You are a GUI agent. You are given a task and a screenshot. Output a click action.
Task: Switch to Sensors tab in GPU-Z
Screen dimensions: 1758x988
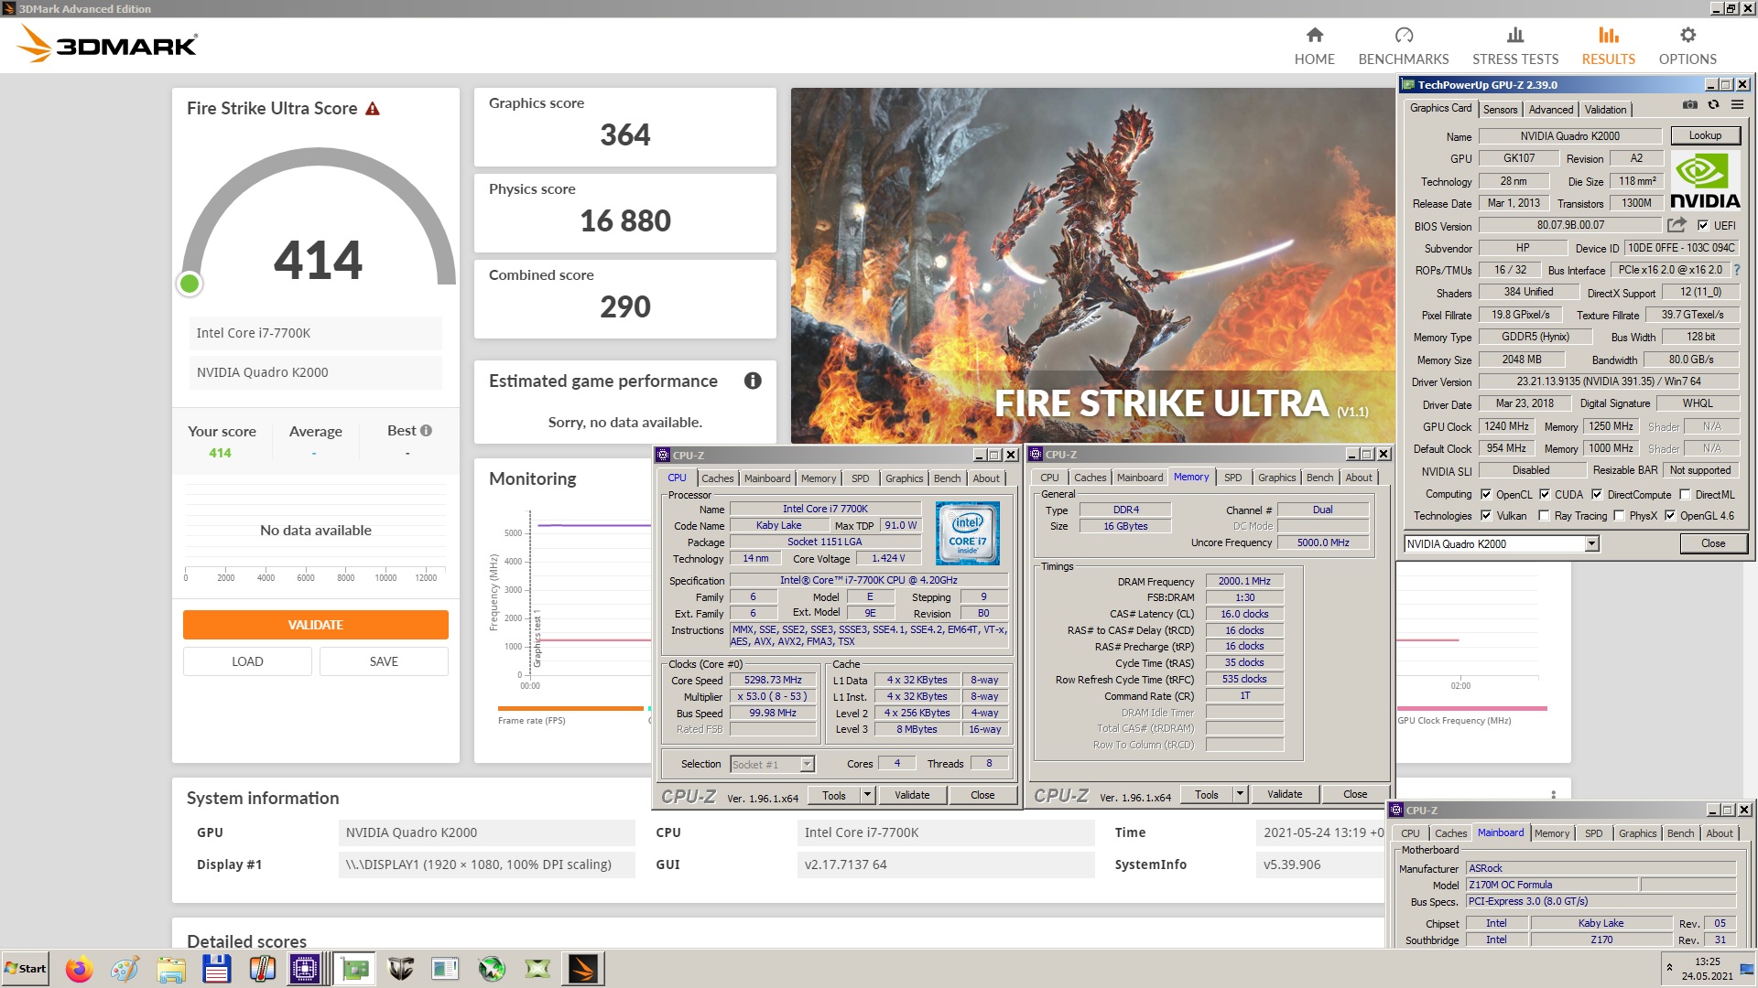pyautogui.click(x=1500, y=109)
